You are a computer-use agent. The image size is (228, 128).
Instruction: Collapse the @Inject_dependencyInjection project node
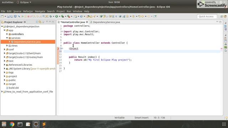pyautogui.click(x=2, y=26)
